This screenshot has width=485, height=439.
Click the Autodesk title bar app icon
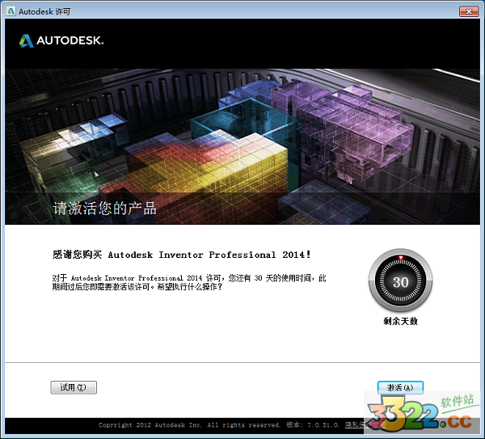10,11
